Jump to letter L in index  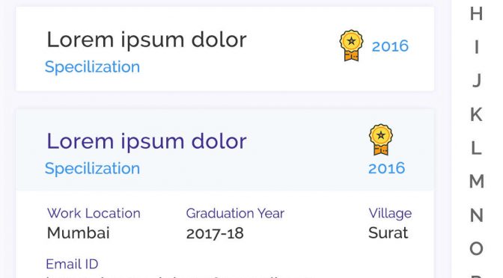coord(476,148)
